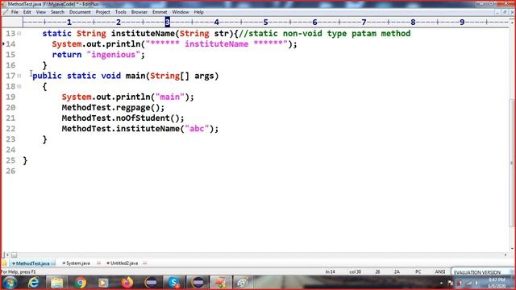516x290 pixels.
Task: Click the horizontal scrollbar right arrow
Action: coord(506,255)
